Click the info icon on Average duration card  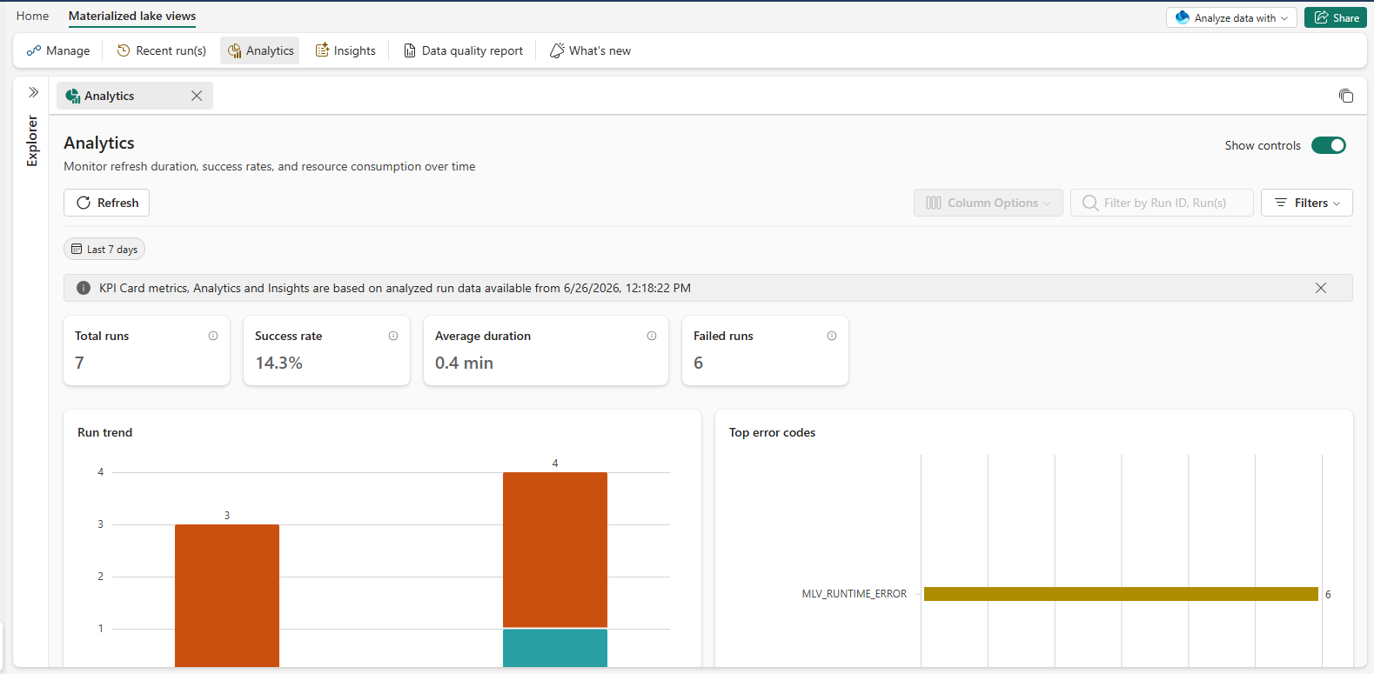click(x=652, y=336)
